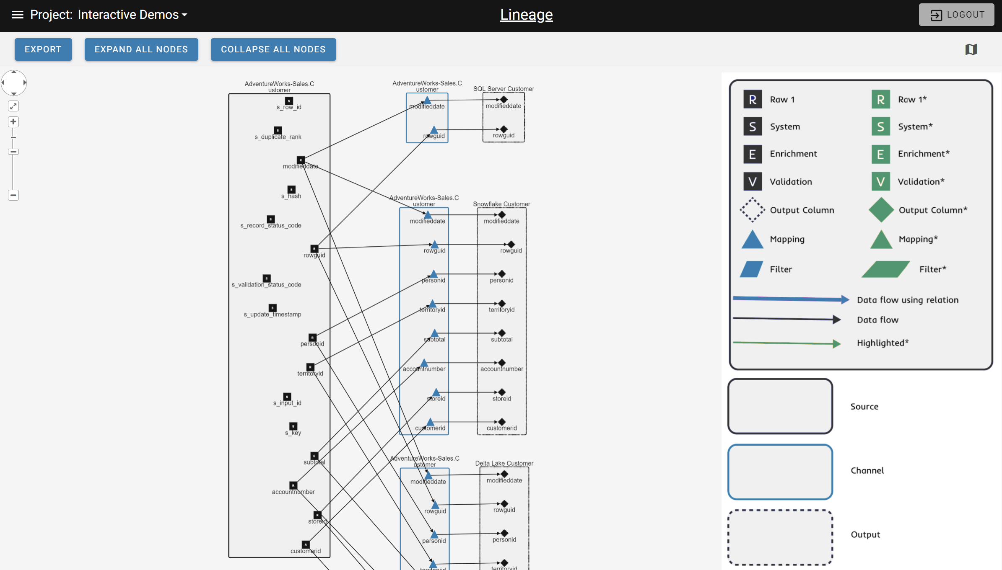Click territoryid mapping triangle in Snowflake channel
Screen dimensions: 1002x570
coord(433,304)
